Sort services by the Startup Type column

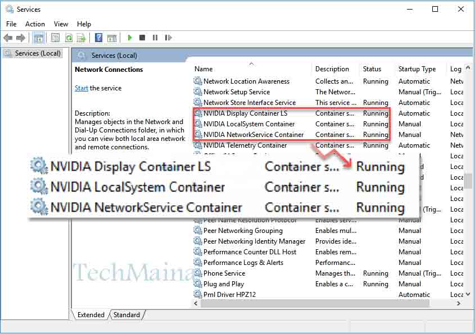pyautogui.click(x=417, y=69)
